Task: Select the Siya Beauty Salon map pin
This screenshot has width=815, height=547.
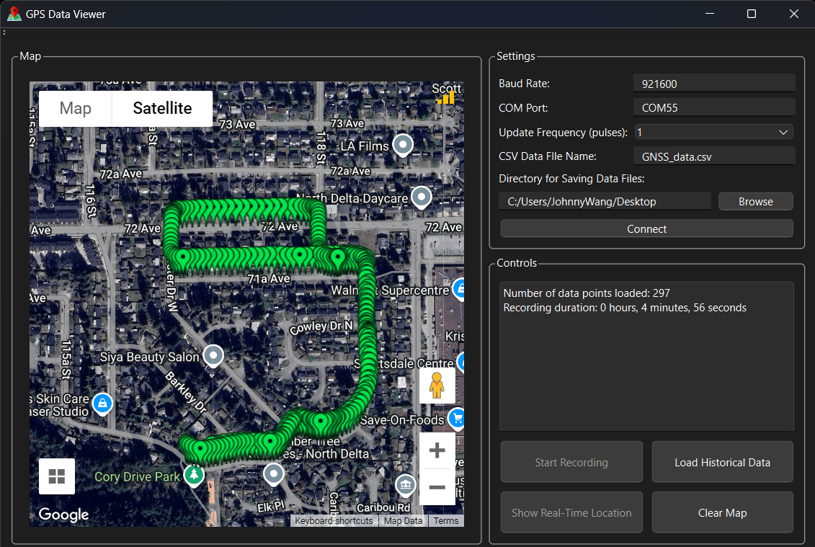Action: pos(213,356)
